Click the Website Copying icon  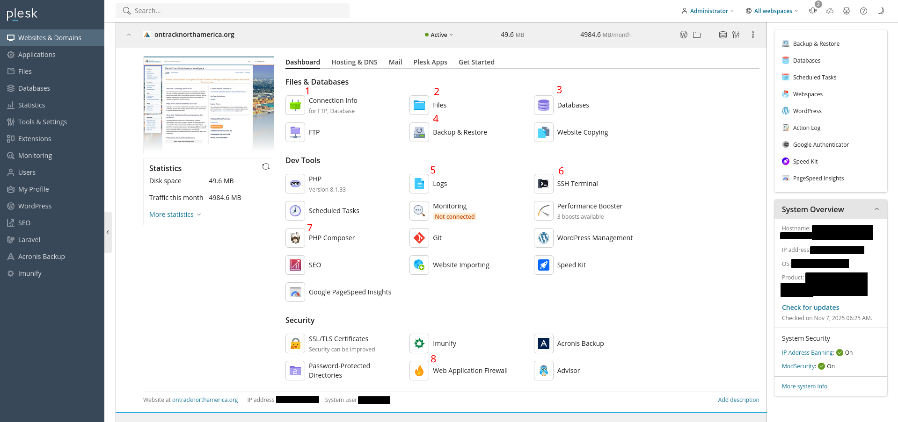click(x=543, y=132)
